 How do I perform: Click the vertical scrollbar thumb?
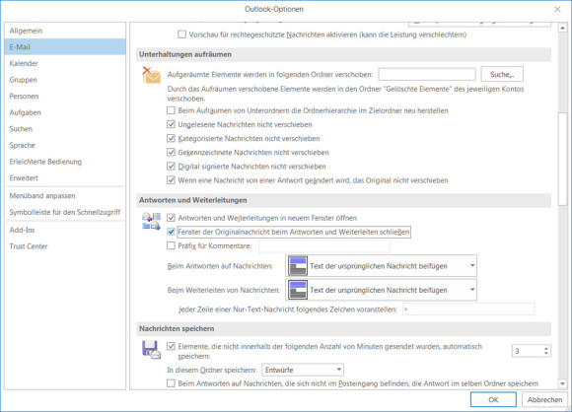pyautogui.click(x=562, y=159)
